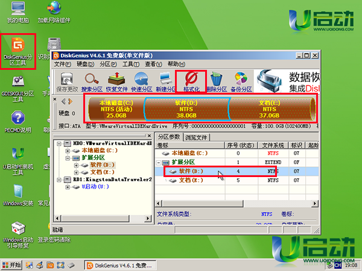Image resolution: width=362 pixels, height=271 pixels.
Task: Click 备份分区 toolbar icon
Action: click(x=241, y=82)
